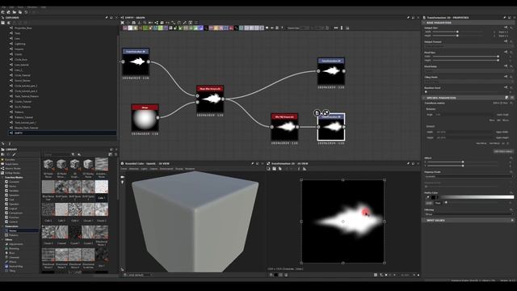Viewport: 517px width, 291px height.
Task: Pin the Explorer panel using header pin icon
Action: click(107, 18)
